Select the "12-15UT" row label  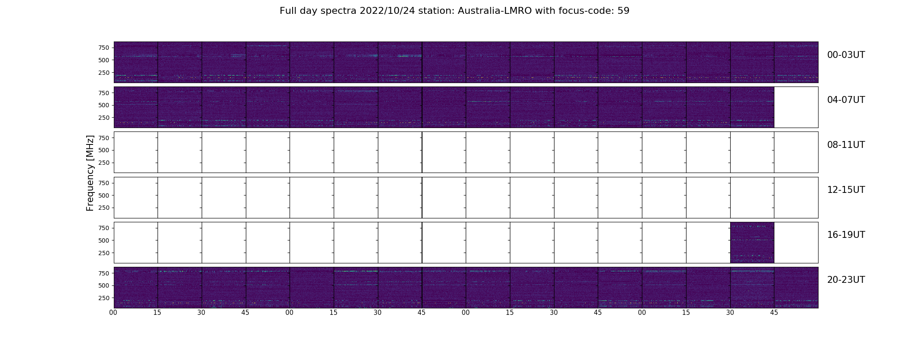click(846, 190)
